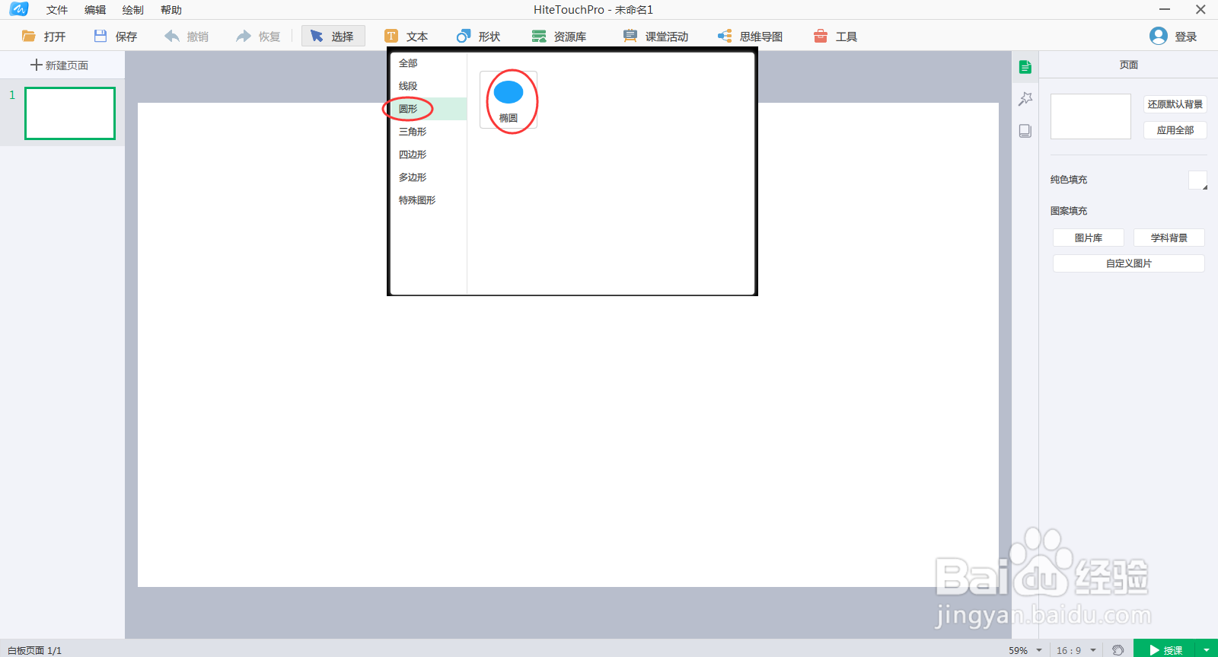Select page 1 thumbnail
Screen dimensions: 1218x657
click(x=70, y=113)
